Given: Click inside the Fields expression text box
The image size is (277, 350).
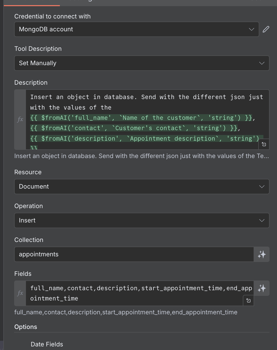Looking at the screenshot, I should click(139, 293).
